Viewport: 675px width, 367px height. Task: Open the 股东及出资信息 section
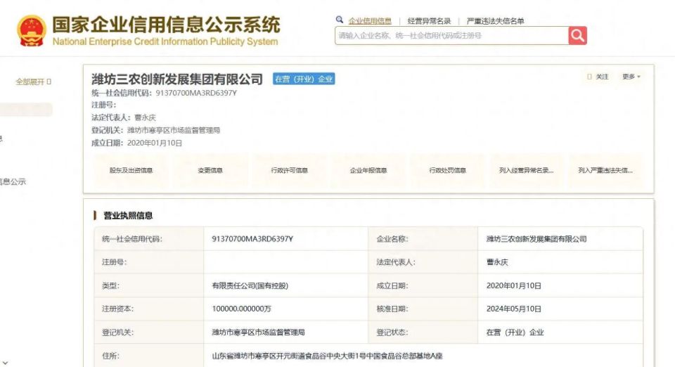(131, 170)
